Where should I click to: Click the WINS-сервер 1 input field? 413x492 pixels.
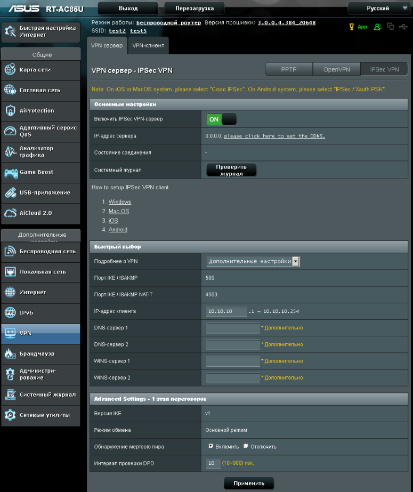[233, 361]
